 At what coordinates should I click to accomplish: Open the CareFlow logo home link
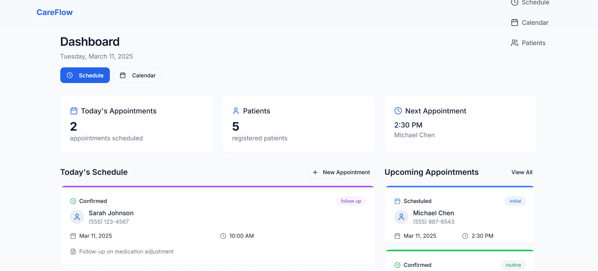(x=55, y=12)
